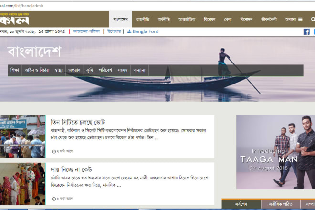Click the Samakal logo

pos(14,19)
